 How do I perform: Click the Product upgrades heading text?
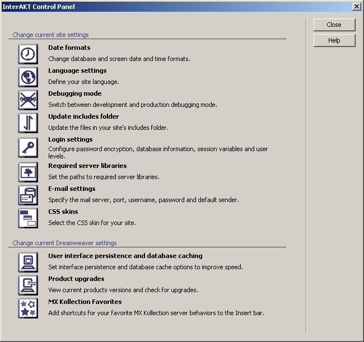click(x=76, y=279)
